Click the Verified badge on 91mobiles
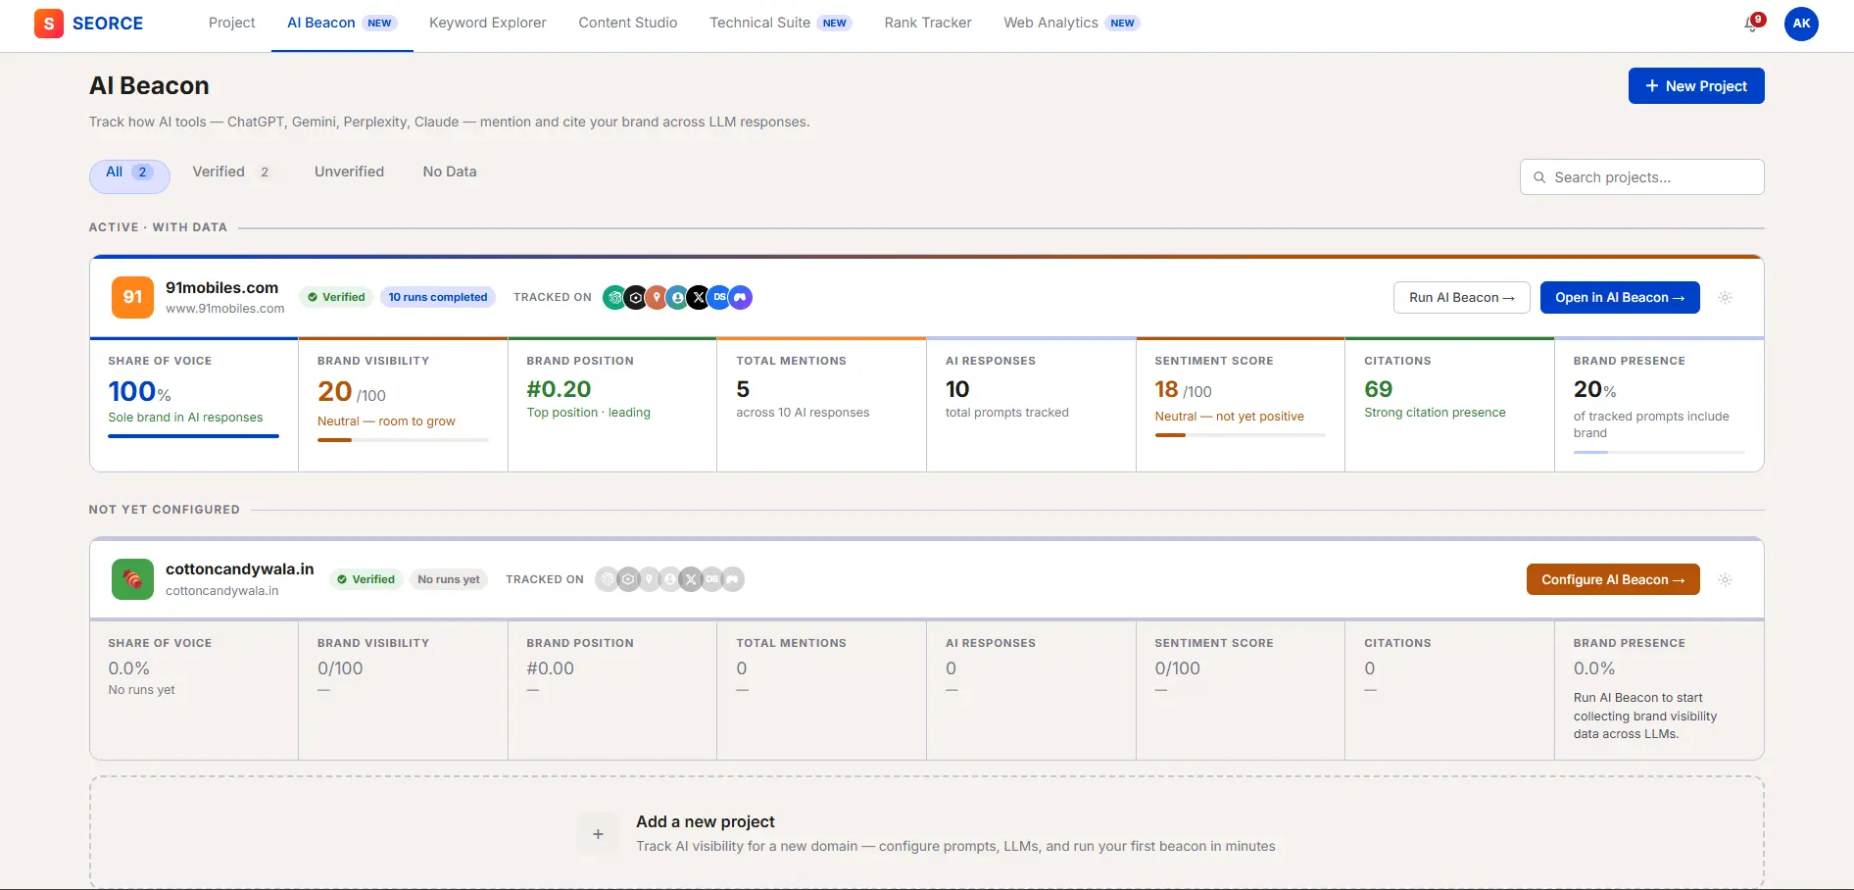The image size is (1854, 890). click(336, 297)
